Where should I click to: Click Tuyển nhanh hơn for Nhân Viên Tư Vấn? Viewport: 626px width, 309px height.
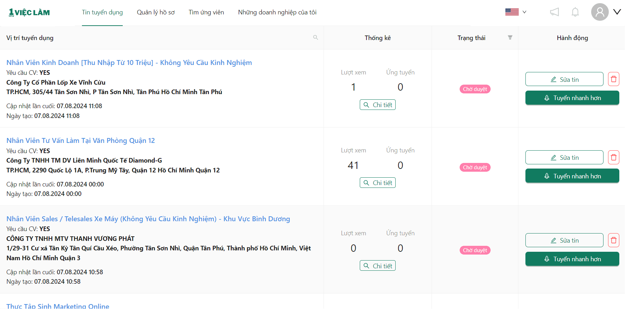pos(572,176)
